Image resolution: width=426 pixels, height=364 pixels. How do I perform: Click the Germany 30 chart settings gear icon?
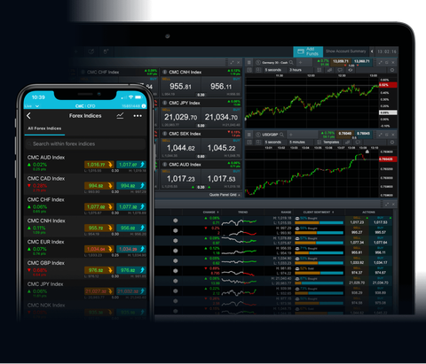tap(392, 70)
